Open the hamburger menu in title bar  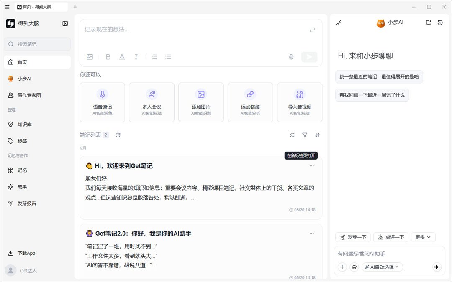click(x=8, y=7)
